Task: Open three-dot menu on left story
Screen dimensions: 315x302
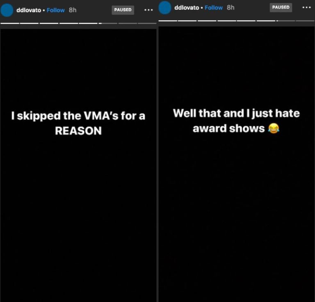Action: pyautogui.click(x=148, y=10)
